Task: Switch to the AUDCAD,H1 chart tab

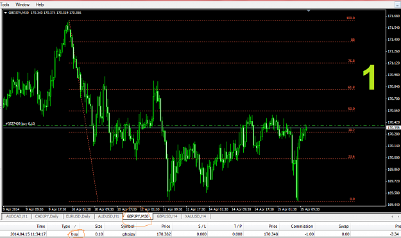Action: point(17,216)
